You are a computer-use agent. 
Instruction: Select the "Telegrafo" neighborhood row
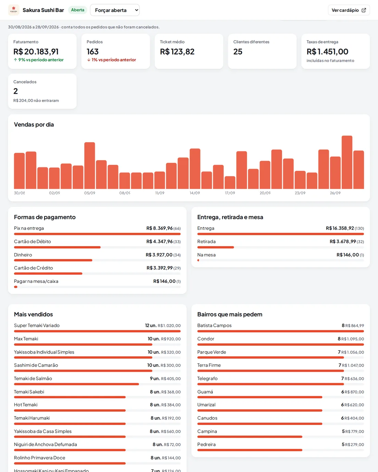(280, 380)
